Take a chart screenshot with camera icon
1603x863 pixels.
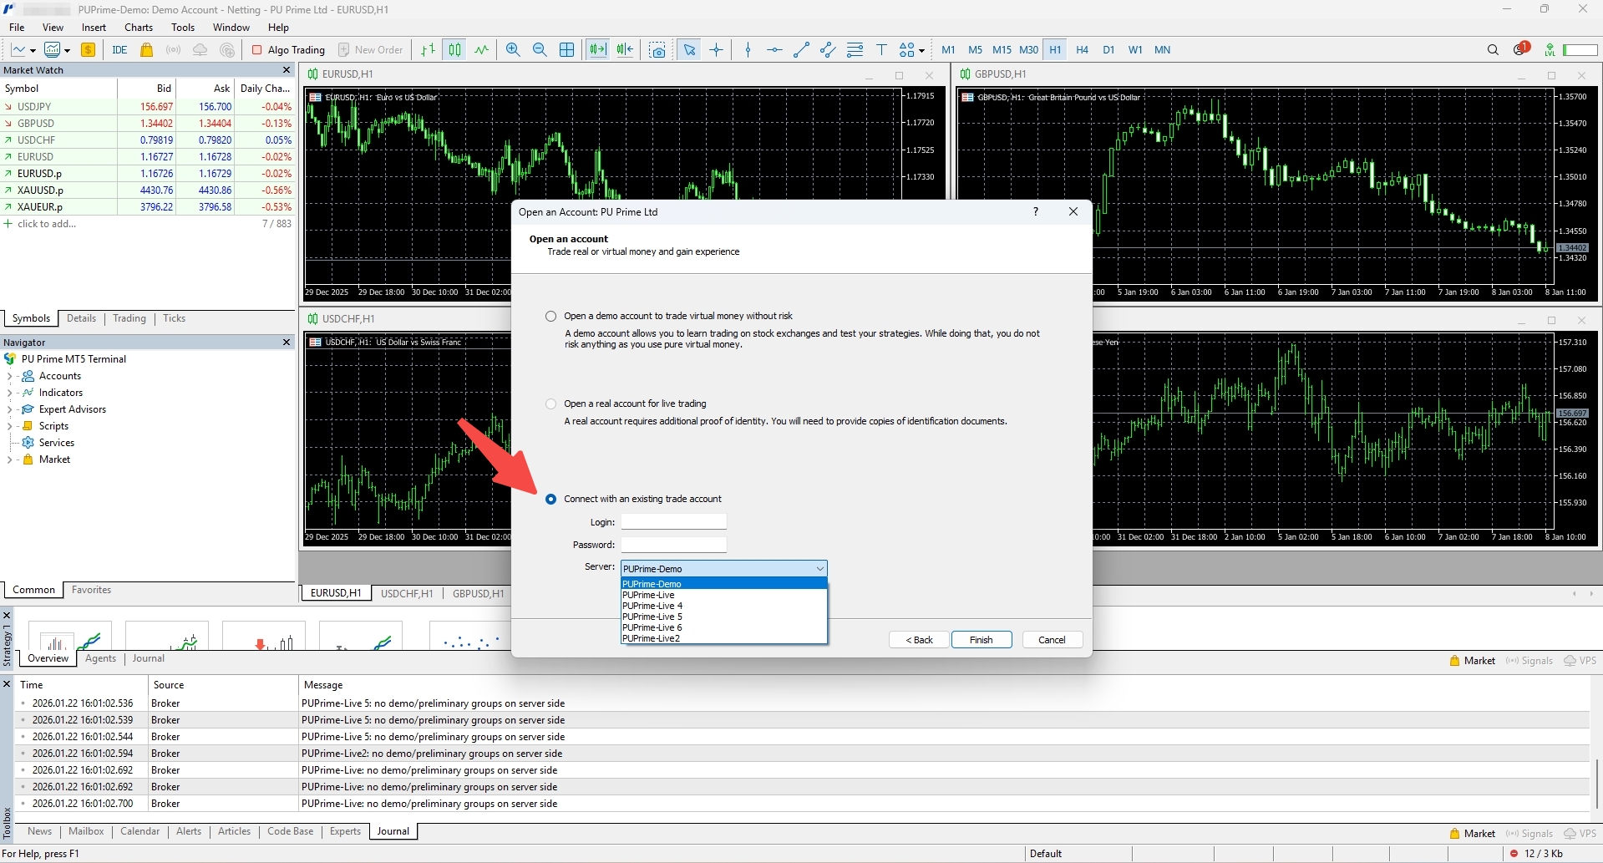[658, 50]
